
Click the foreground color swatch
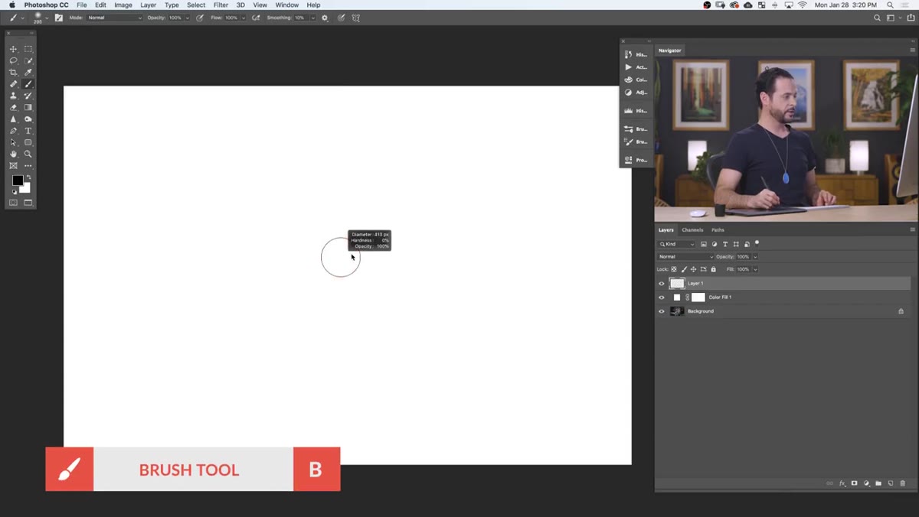(17, 180)
